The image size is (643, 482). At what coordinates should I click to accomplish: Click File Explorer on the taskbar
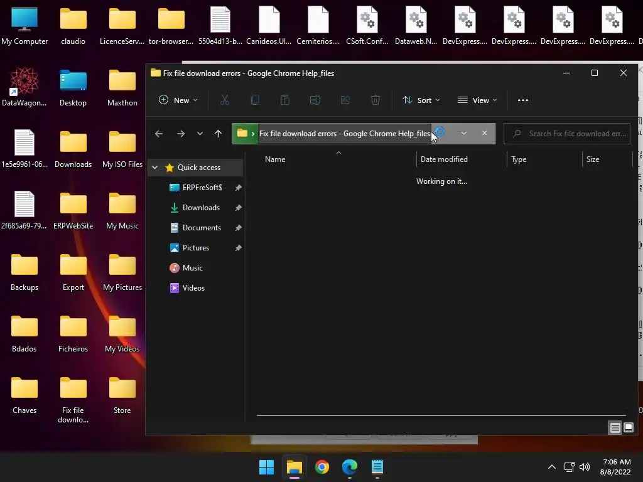(294, 467)
